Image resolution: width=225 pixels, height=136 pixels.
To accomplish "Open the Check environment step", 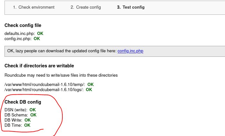I will (34, 7).
